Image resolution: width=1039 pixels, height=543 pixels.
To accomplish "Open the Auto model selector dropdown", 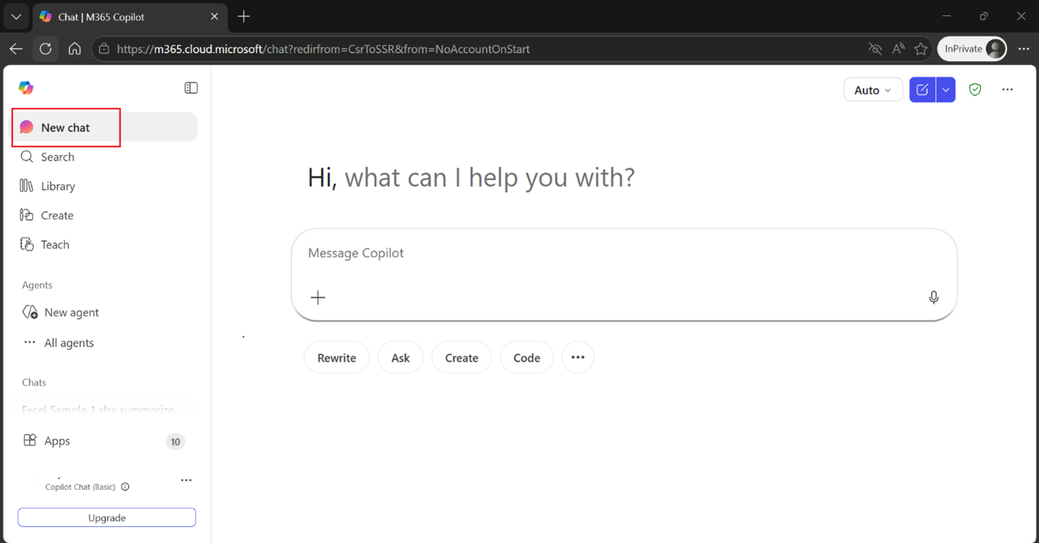I will tap(872, 90).
